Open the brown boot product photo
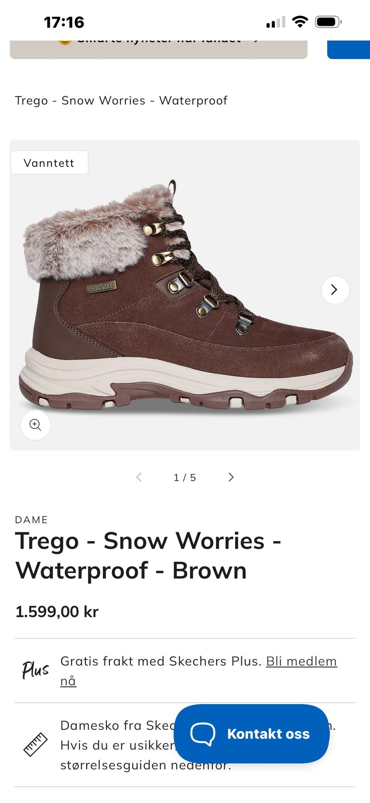370x803 pixels. click(185, 295)
